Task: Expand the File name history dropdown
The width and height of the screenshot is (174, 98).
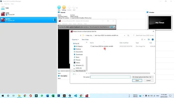Action: pos(130,77)
